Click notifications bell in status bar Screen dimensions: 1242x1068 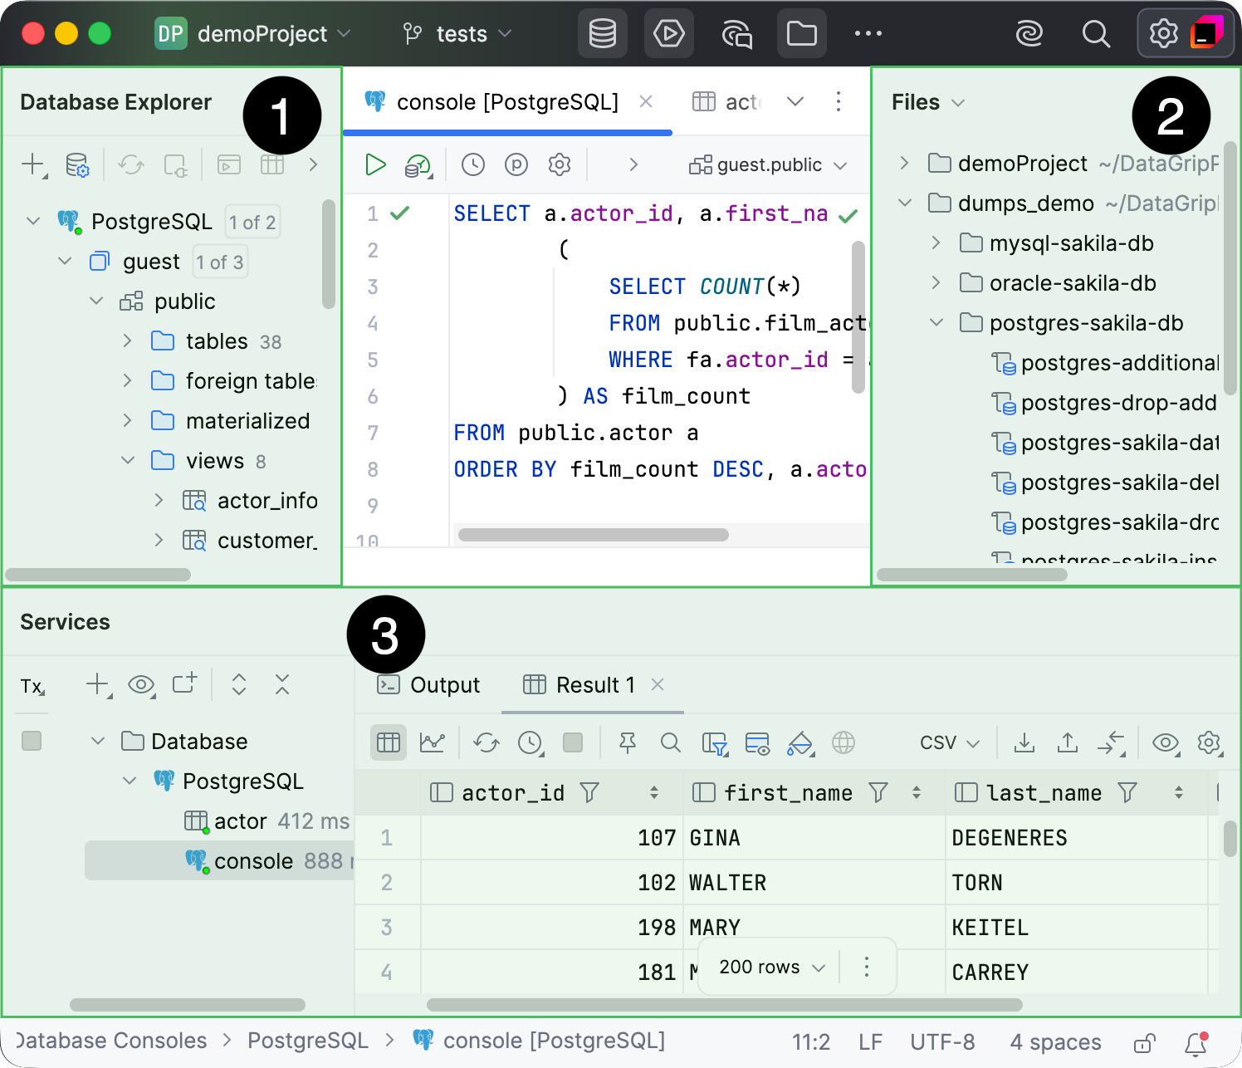click(1196, 1043)
